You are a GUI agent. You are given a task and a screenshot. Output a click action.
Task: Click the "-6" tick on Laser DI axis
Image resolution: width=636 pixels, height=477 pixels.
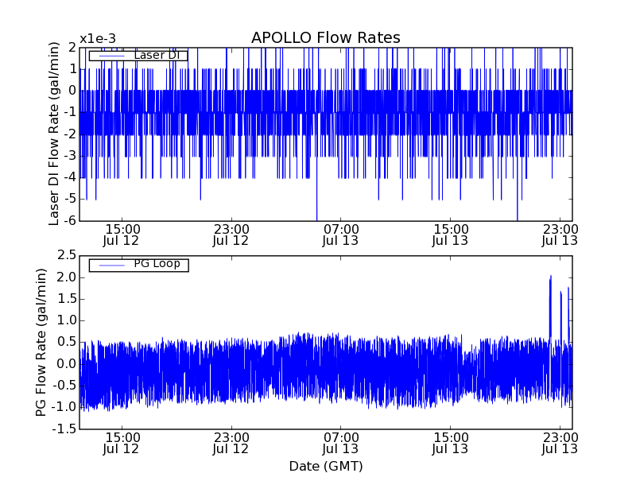(x=70, y=221)
